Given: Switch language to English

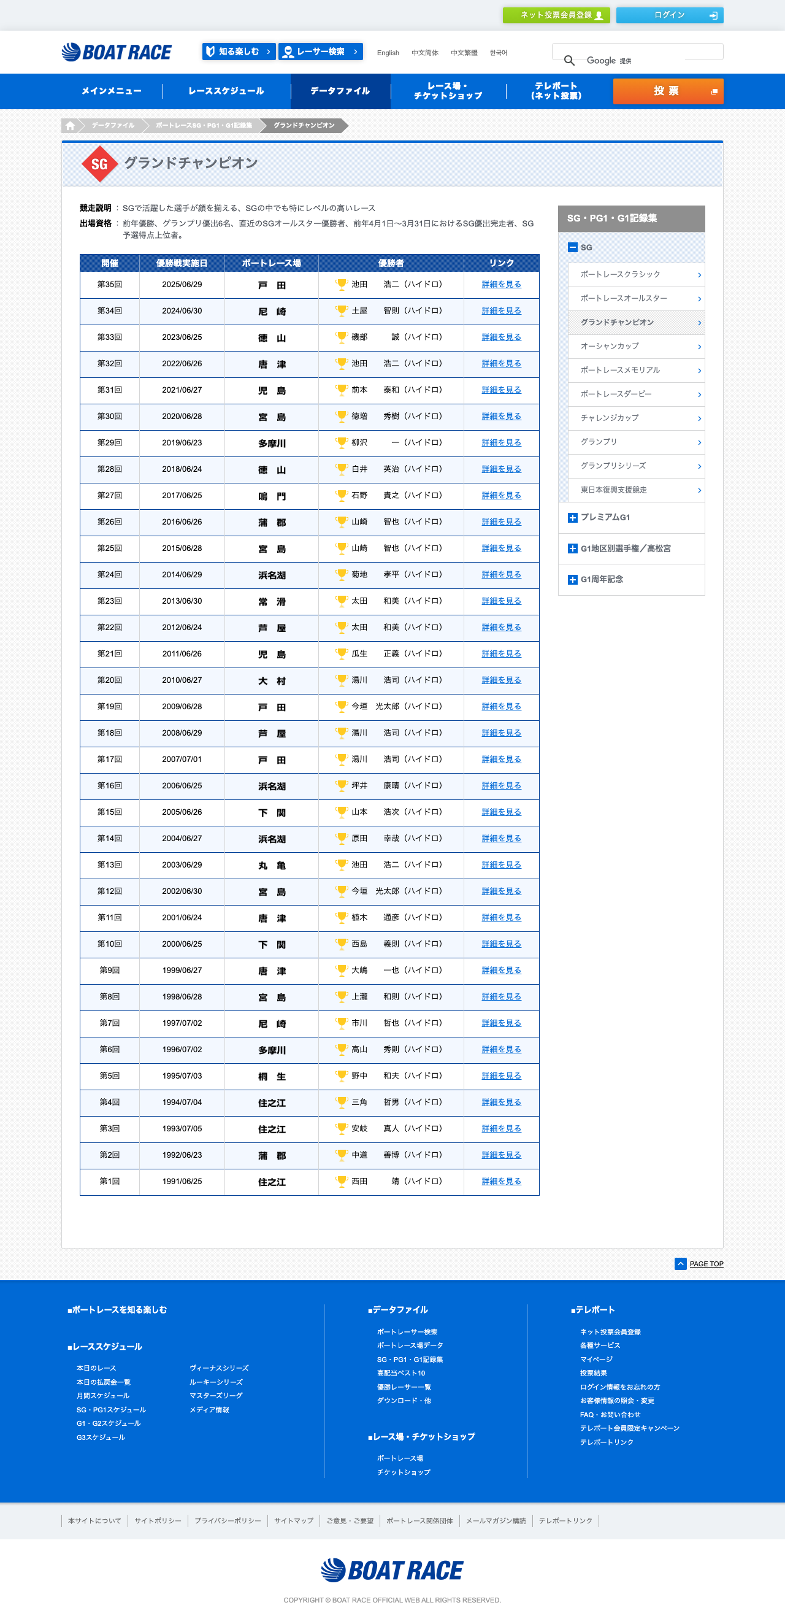Looking at the screenshot, I should point(388,53).
